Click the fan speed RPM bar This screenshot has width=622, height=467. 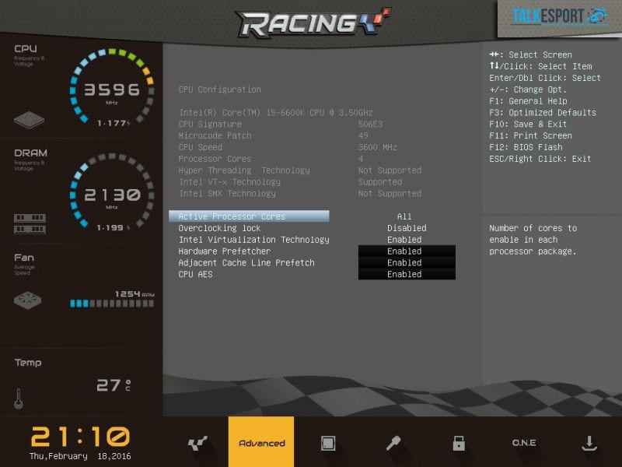pos(112,304)
